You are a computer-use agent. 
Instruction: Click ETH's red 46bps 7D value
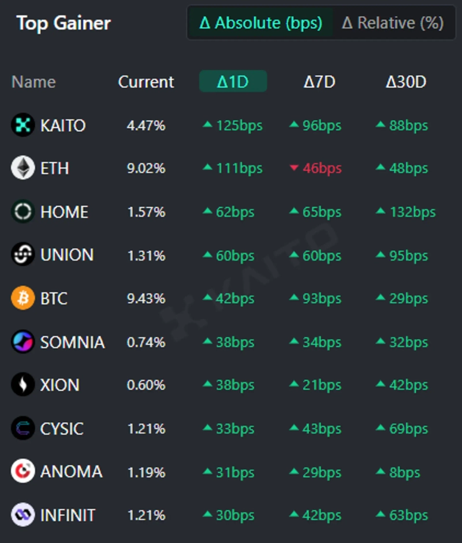coord(322,168)
